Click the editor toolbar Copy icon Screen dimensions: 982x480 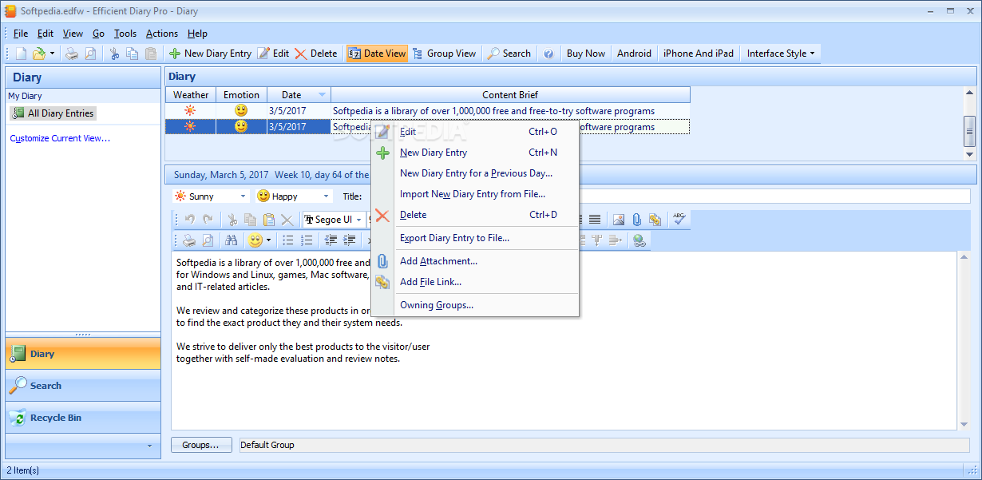(251, 220)
